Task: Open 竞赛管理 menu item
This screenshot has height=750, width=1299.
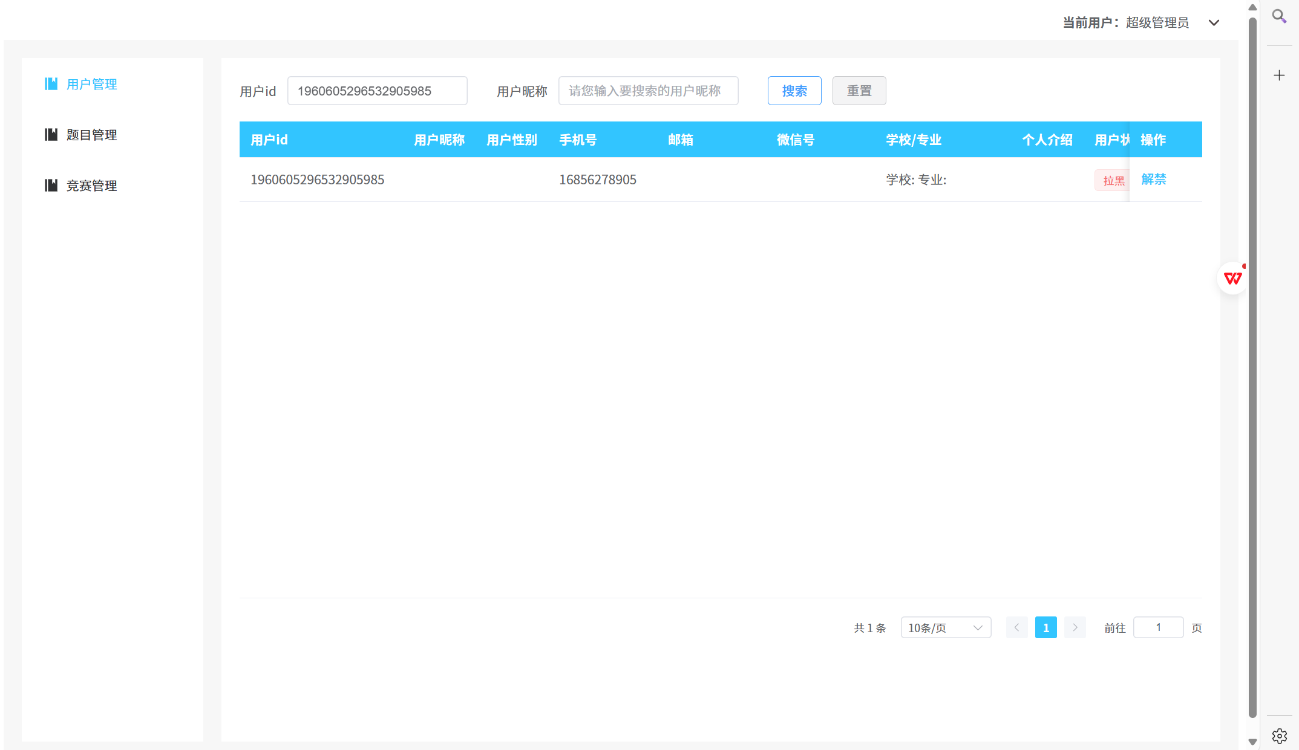Action: tap(91, 186)
